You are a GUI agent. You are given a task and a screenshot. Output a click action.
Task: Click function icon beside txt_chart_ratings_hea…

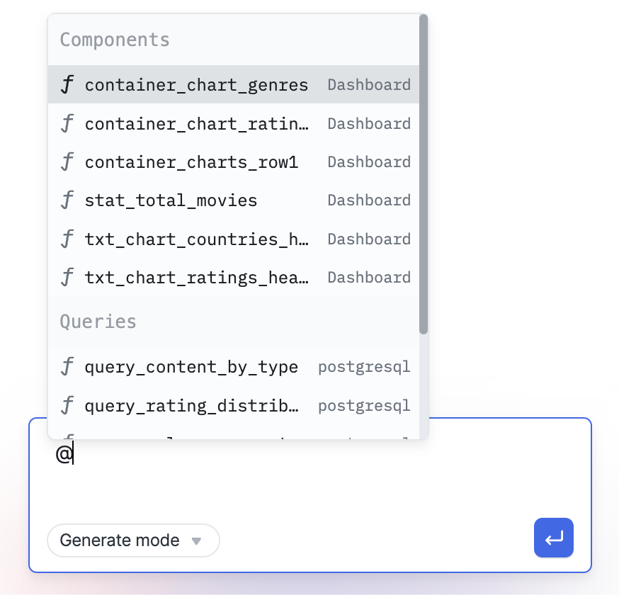(67, 277)
